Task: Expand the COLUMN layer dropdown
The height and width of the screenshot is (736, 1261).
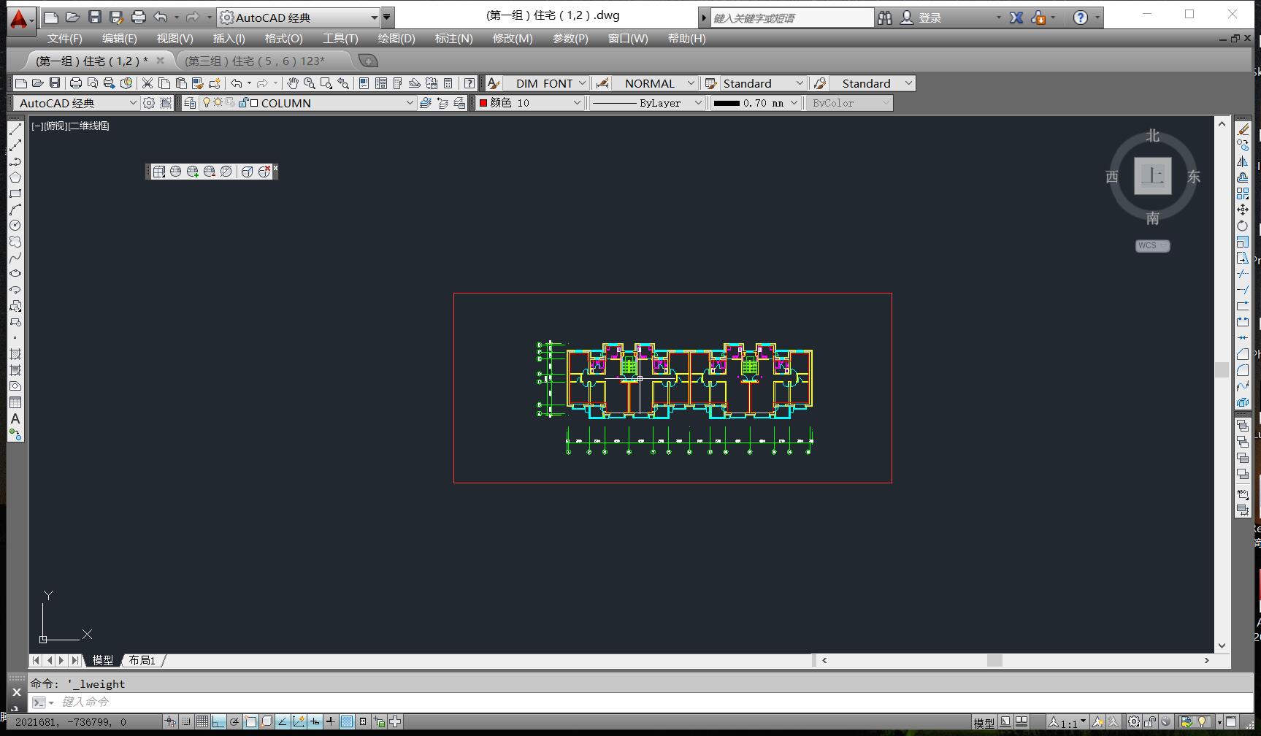Action: tap(410, 103)
